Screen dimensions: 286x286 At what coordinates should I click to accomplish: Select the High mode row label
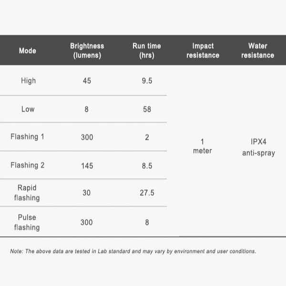point(28,81)
